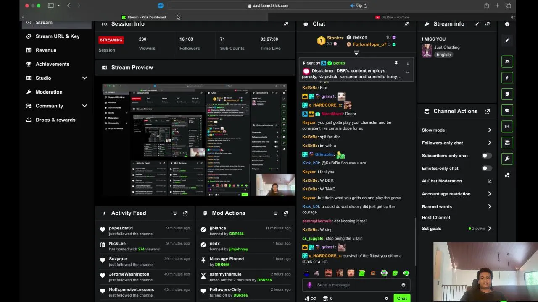Open the Activity Feed filter icon
Screen dimensions: 538x302
(175, 213)
